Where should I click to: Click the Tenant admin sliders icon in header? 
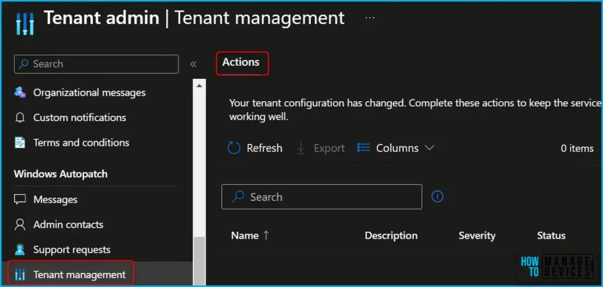(25, 24)
